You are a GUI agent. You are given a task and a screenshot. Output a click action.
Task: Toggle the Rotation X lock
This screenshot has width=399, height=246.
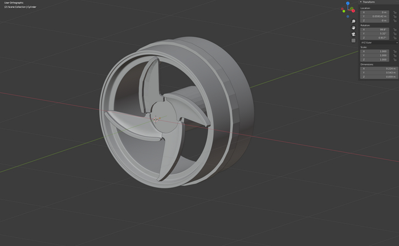[395, 30]
